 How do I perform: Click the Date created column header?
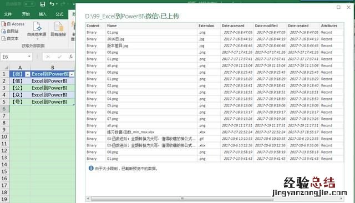303,26
